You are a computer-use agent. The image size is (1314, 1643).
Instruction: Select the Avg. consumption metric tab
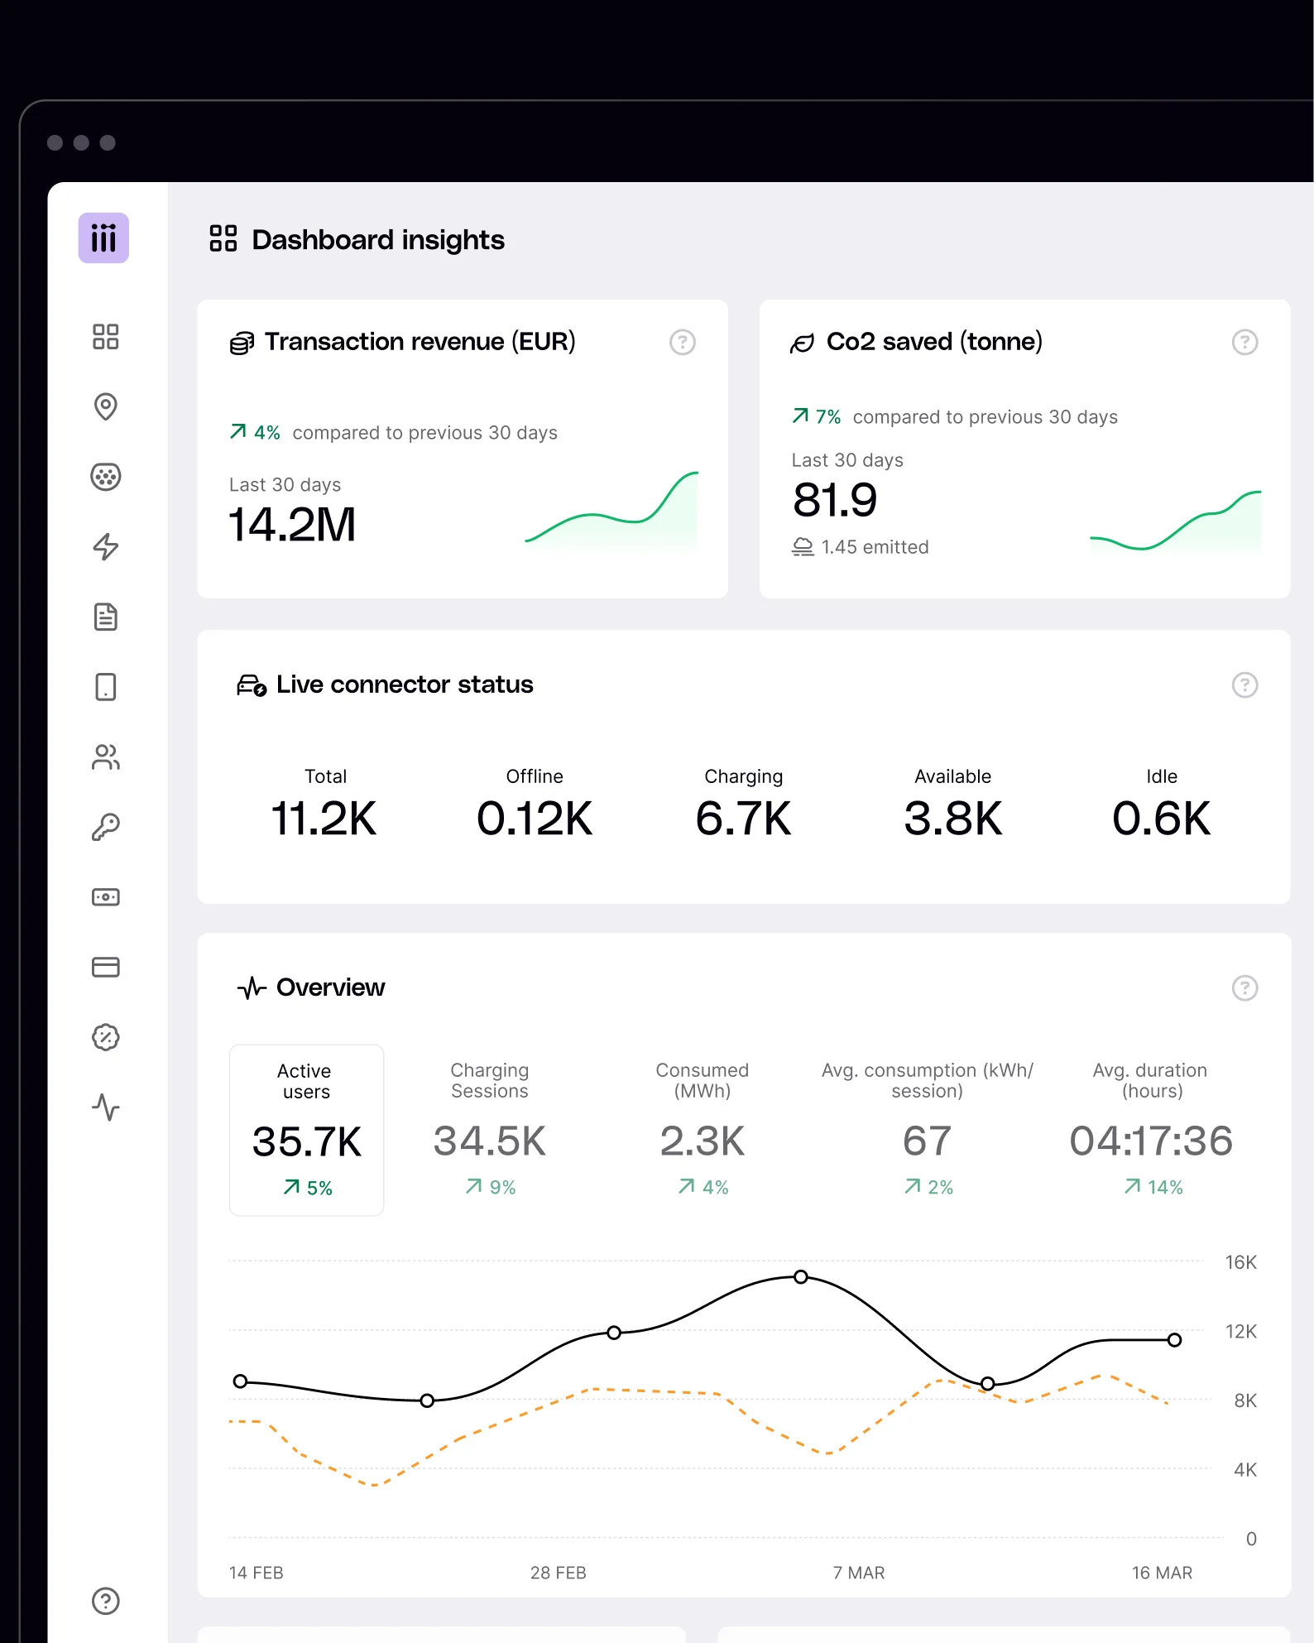[x=928, y=1129]
